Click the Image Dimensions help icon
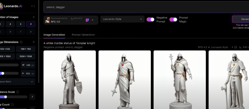 tap(21, 42)
